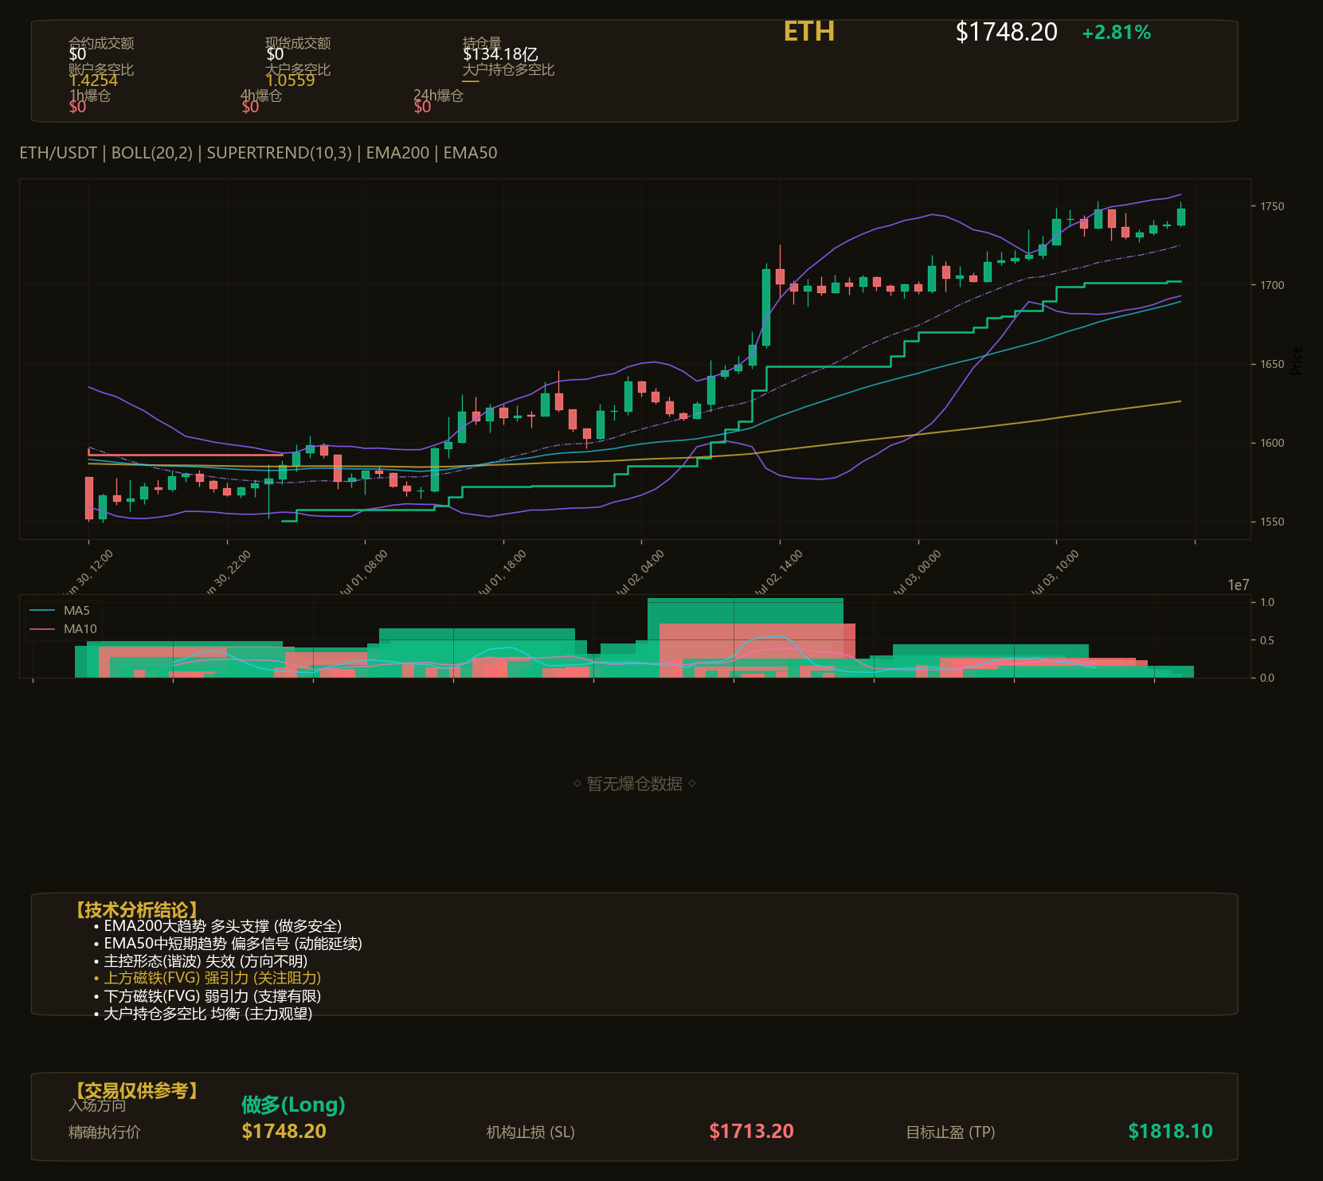Click the 持仓量 label
This screenshot has width=1323, height=1181.
482,42
